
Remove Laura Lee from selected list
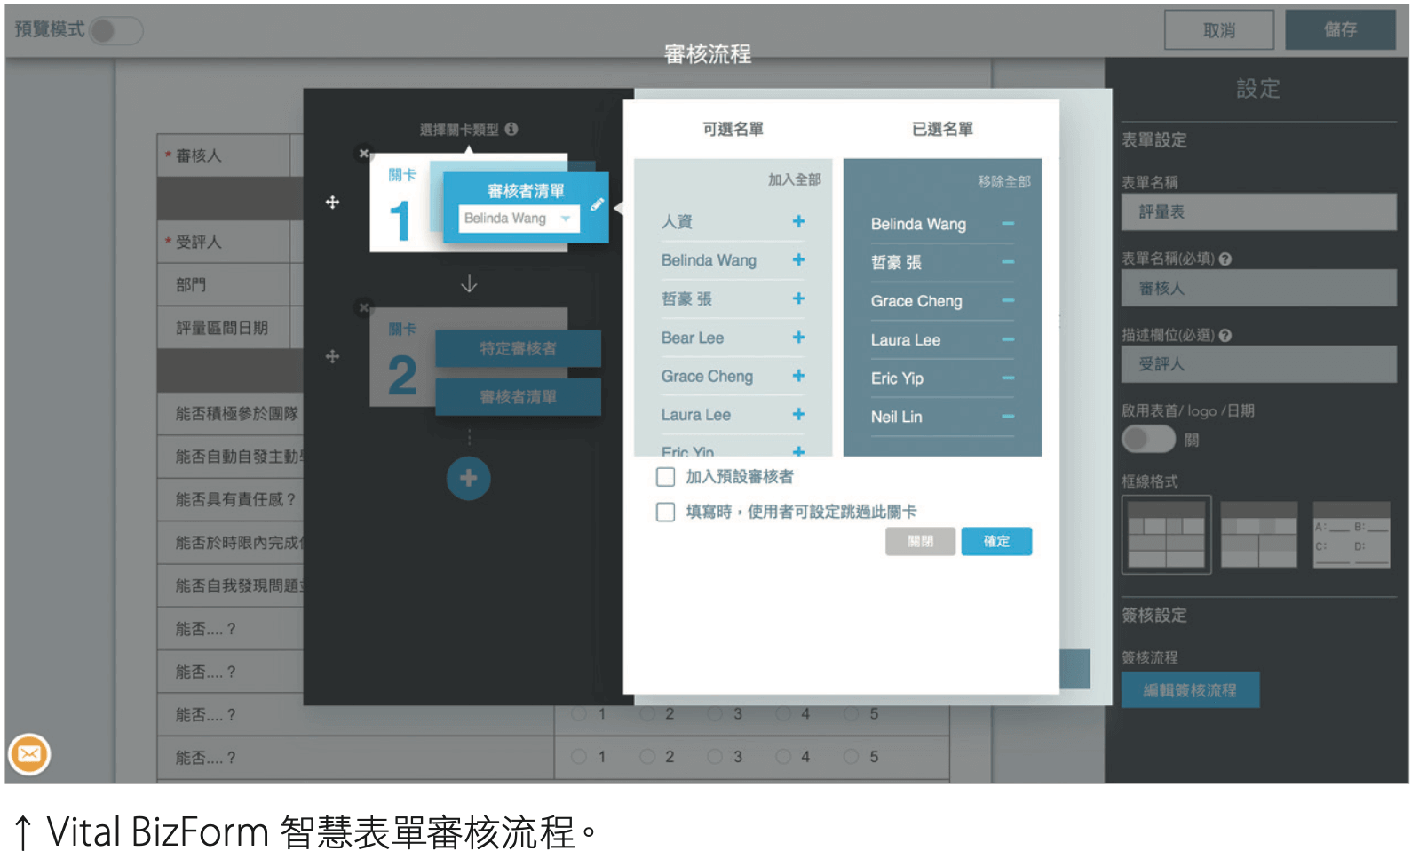pos(1008,339)
